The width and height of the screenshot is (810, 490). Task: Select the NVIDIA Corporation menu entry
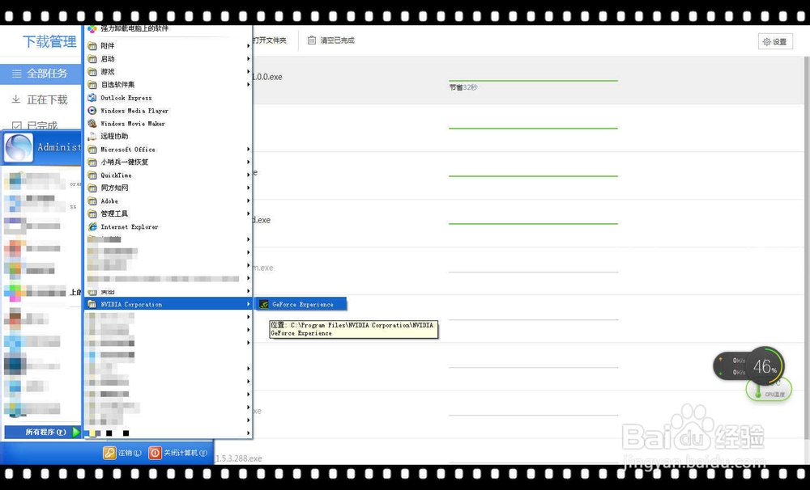(x=168, y=304)
